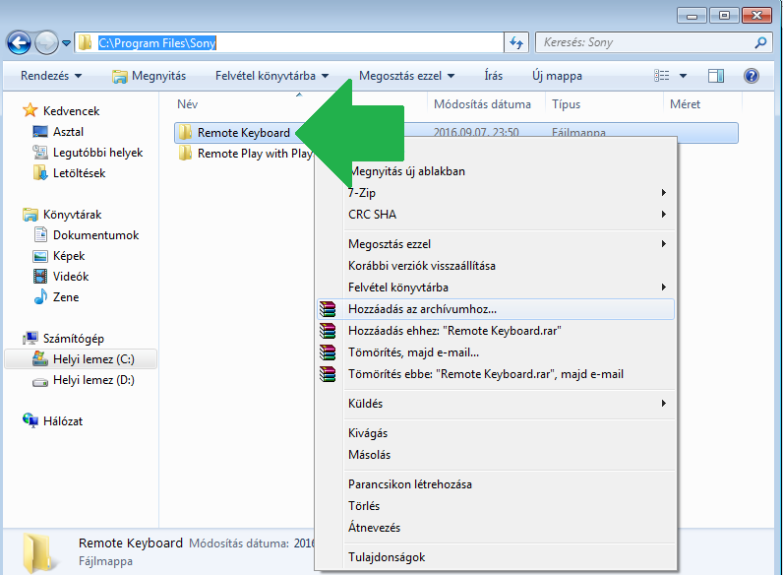Click the Keresés: Sony search box
This screenshot has width=783, height=575.
click(653, 43)
